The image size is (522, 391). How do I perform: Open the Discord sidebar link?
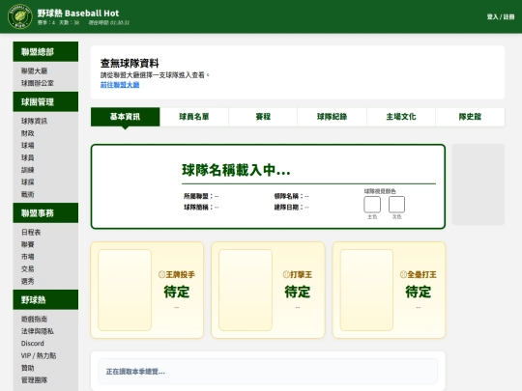pyautogui.click(x=32, y=344)
